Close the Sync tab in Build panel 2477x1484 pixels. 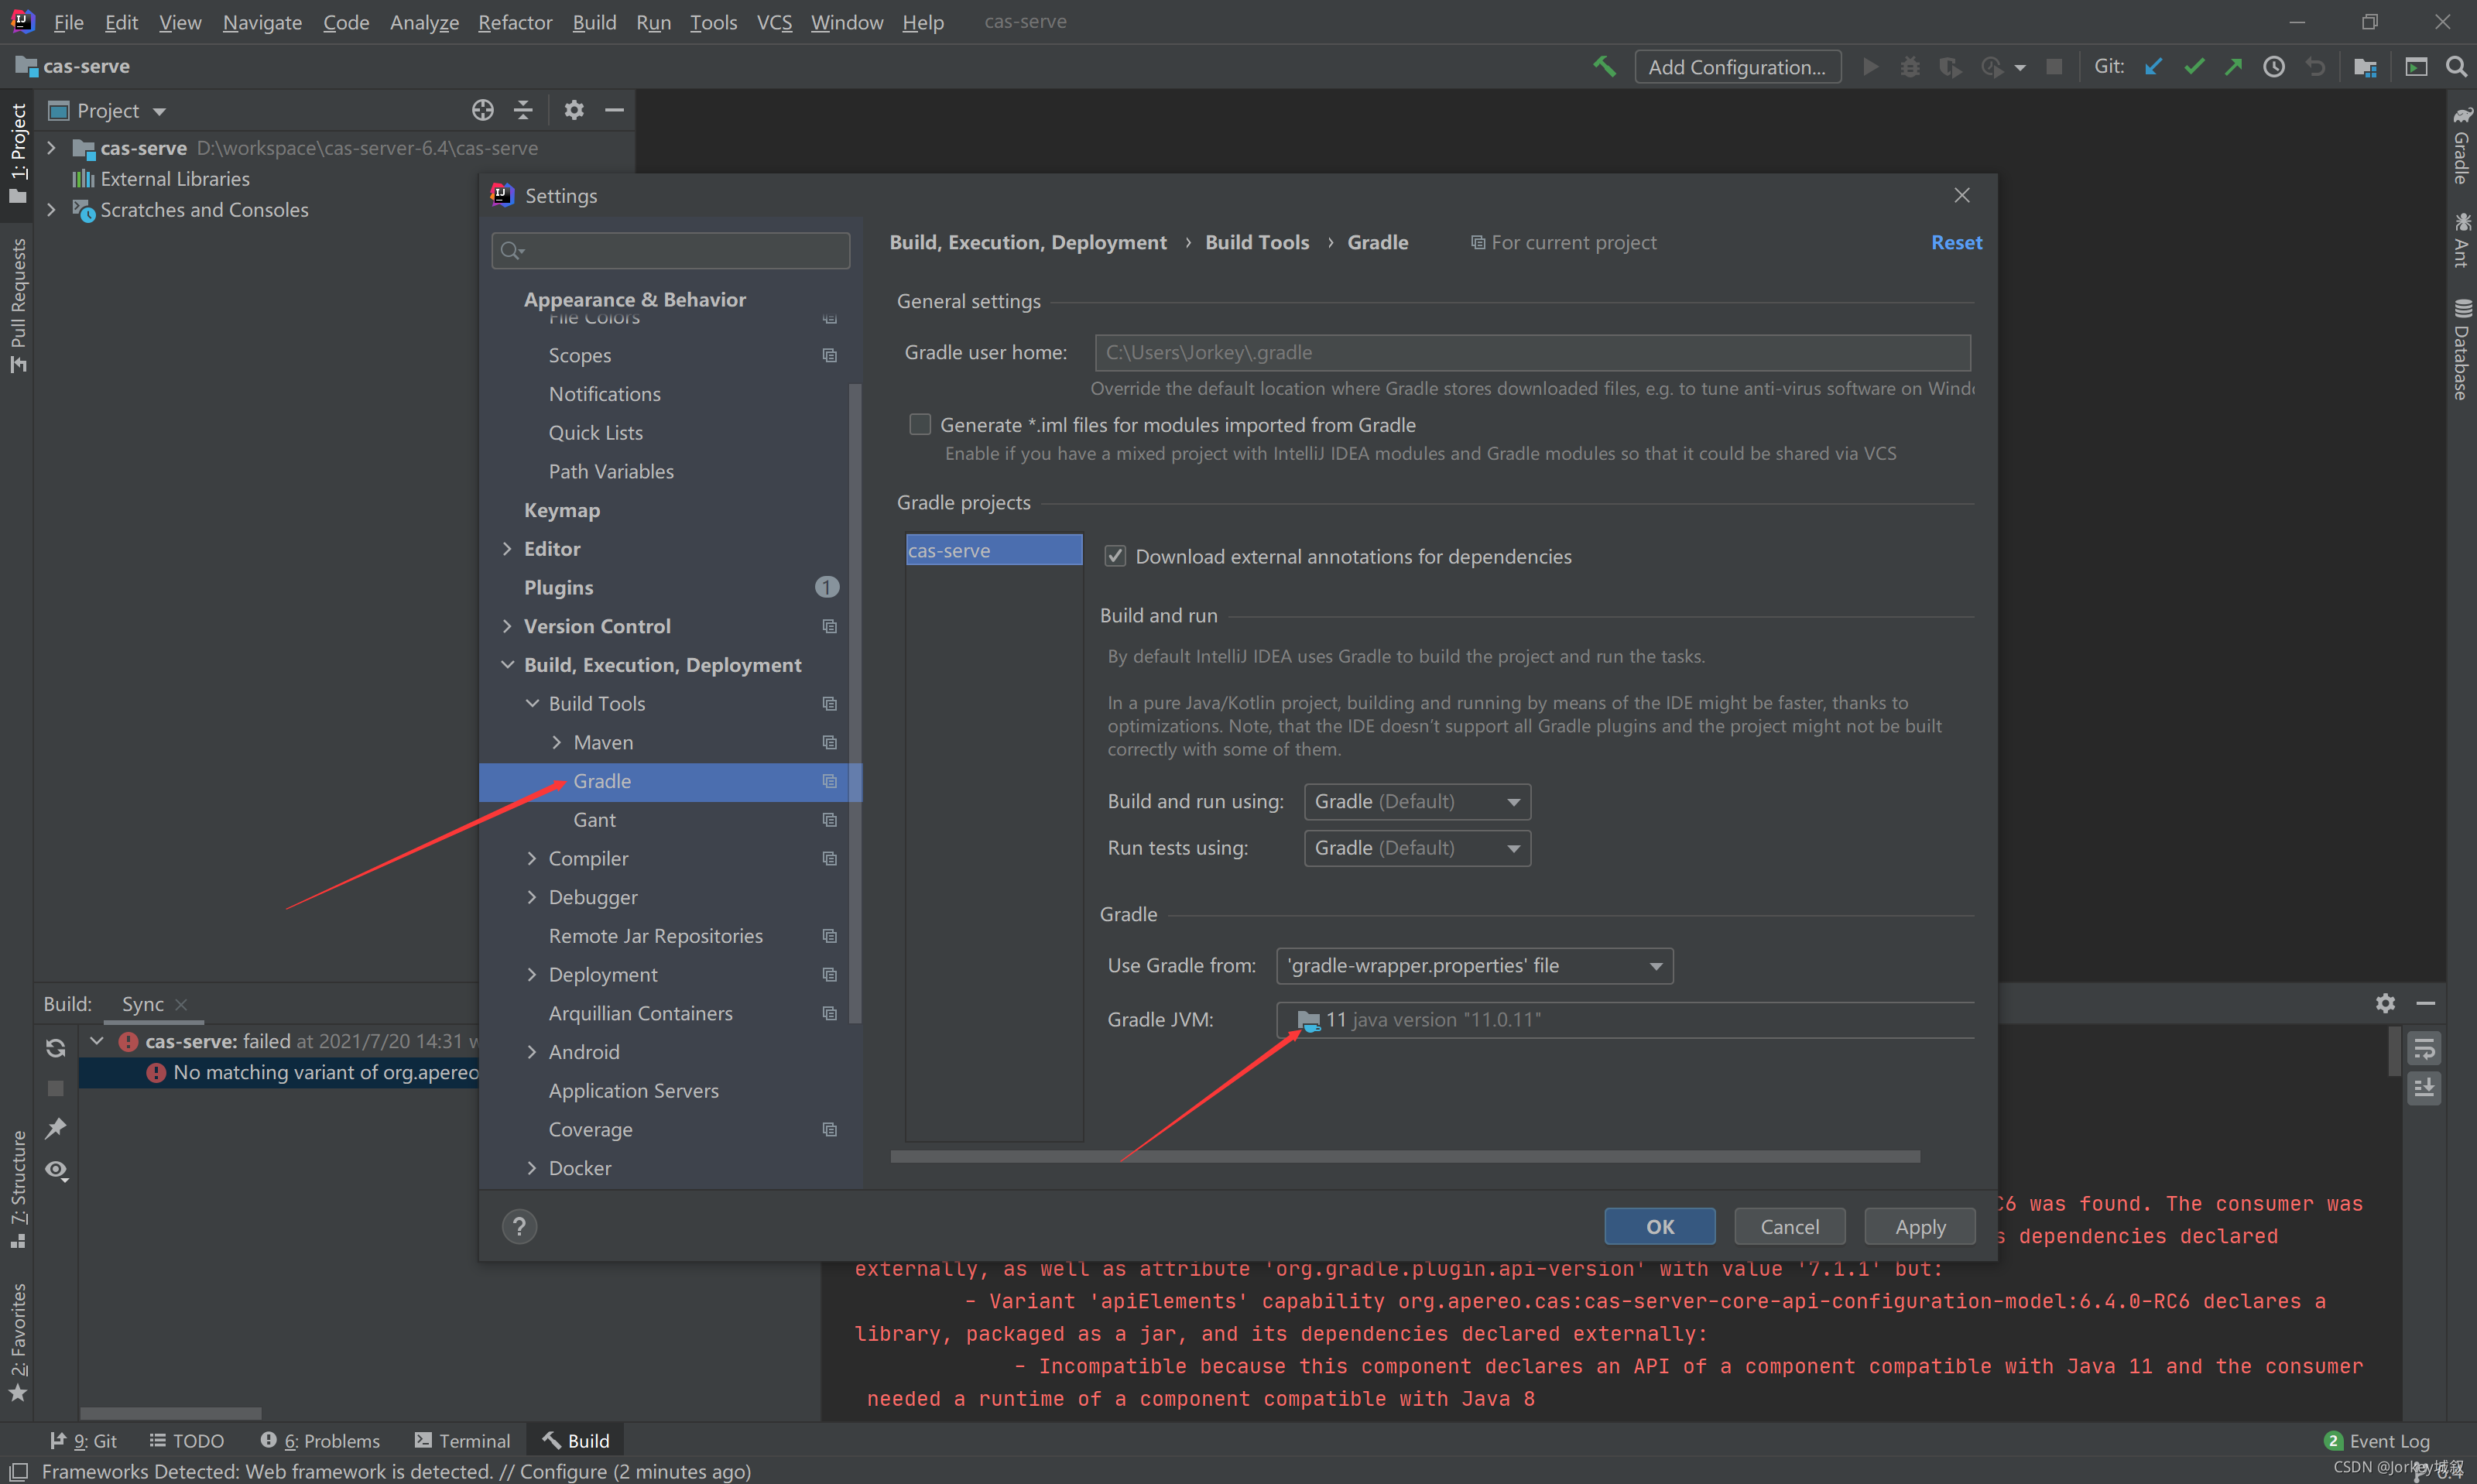point(181,1004)
